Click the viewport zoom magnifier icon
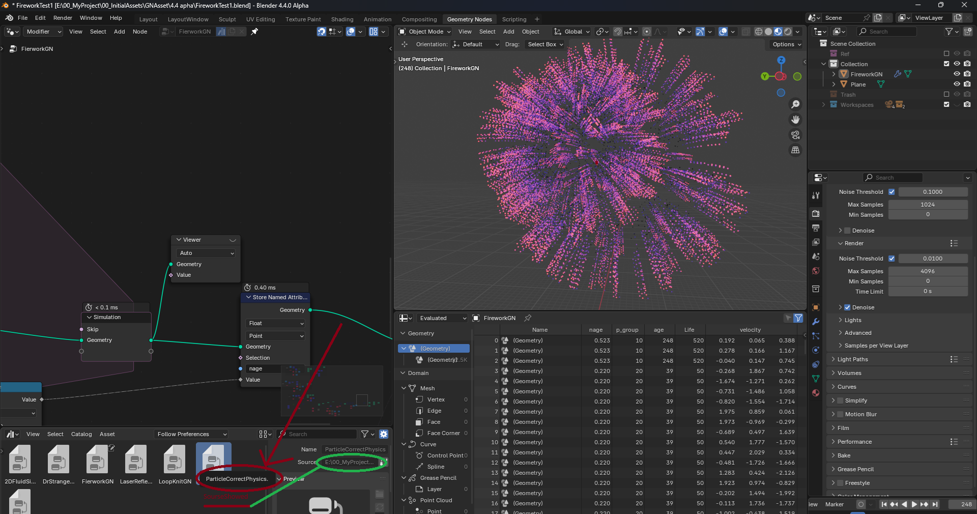 click(x=795, y=104)
